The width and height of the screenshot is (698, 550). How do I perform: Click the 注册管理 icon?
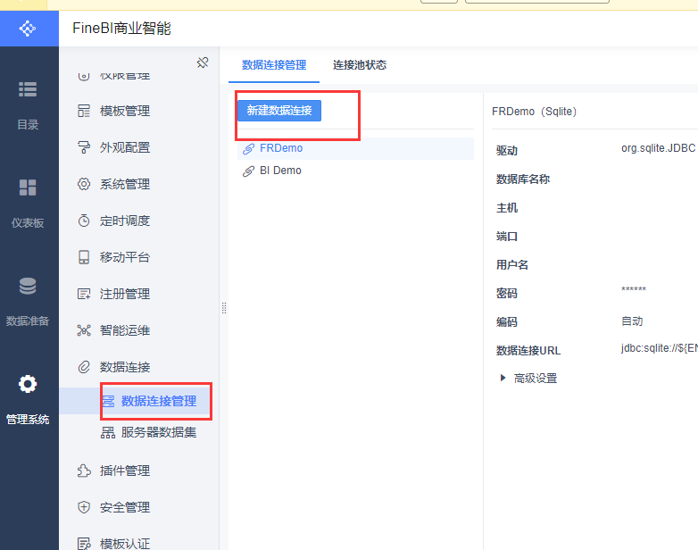click(x=84, y=294)
